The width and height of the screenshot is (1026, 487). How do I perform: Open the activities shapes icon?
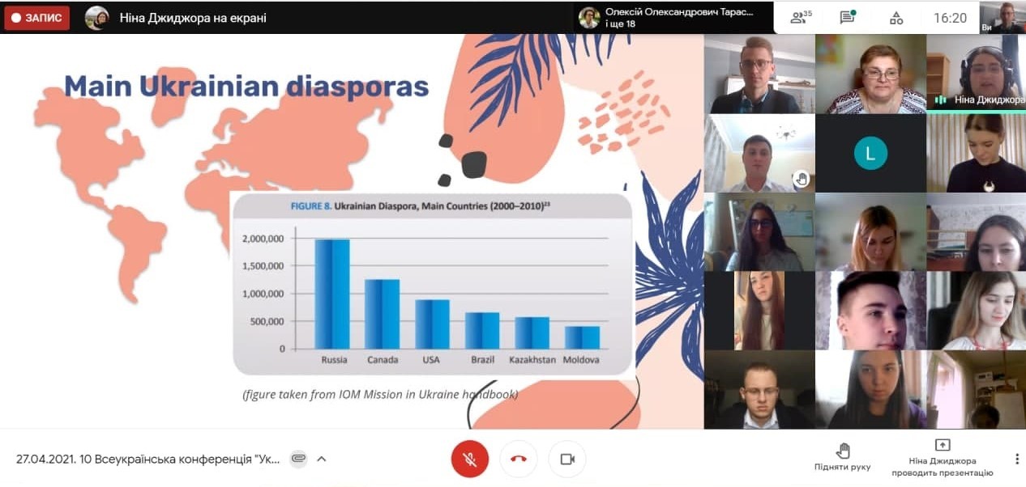(x=896, y=18)
